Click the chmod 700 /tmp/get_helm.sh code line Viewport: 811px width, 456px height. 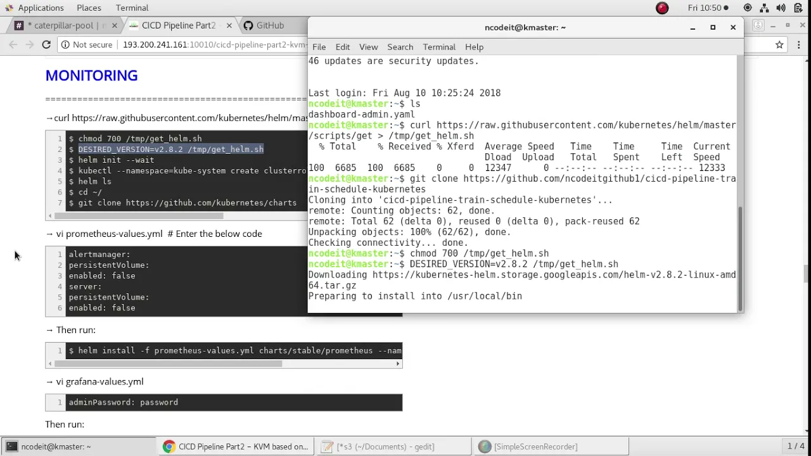[139, 138]
